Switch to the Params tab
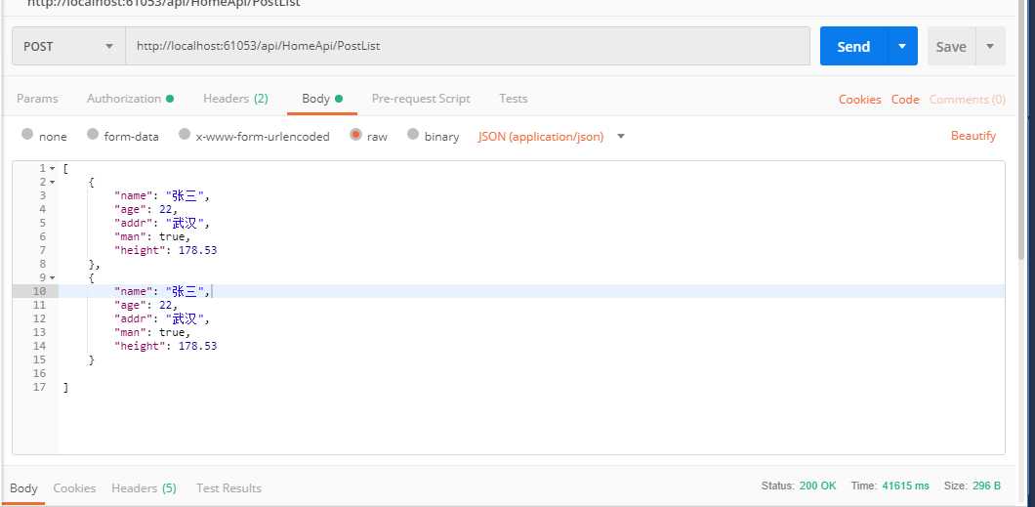Image resolution: width=1035 pixels, height=507 pixels. 37,99
